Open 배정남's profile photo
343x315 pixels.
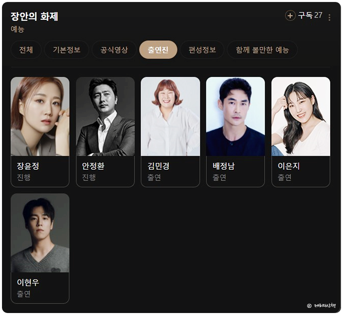tap(236, 116)
